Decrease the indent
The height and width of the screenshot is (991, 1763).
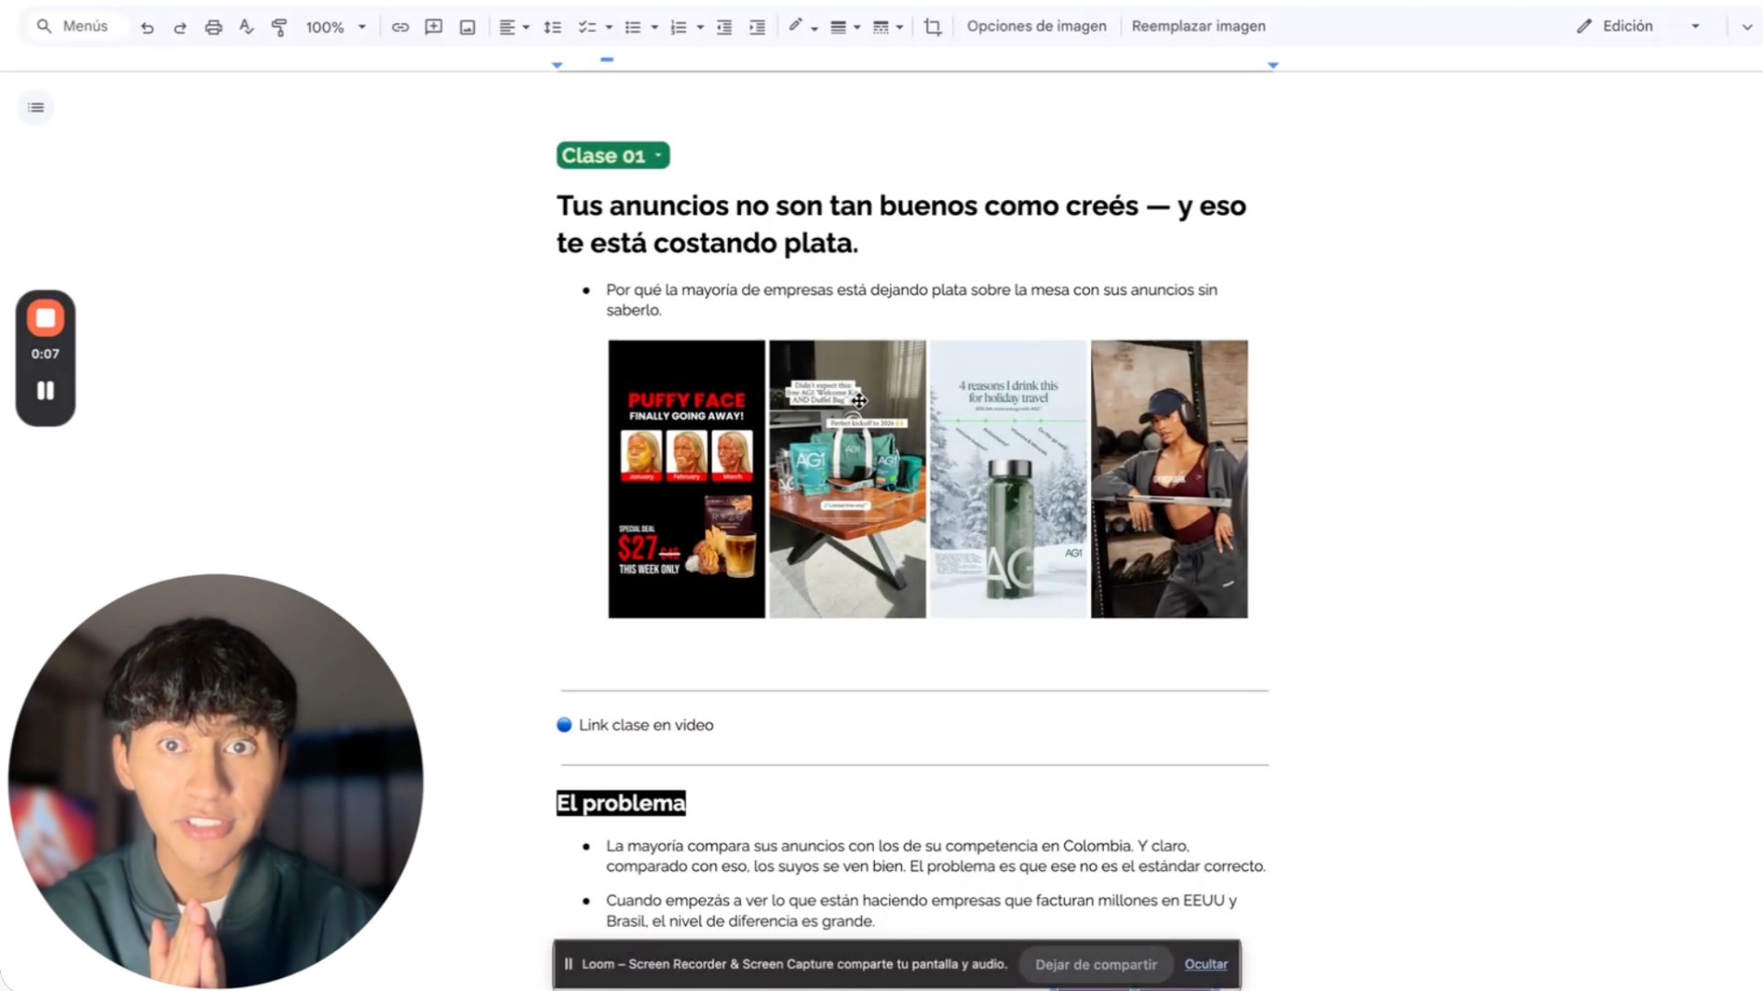click(x=724, y=28)
